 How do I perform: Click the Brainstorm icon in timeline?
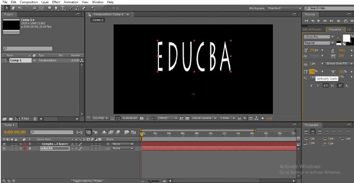point(126,132)
